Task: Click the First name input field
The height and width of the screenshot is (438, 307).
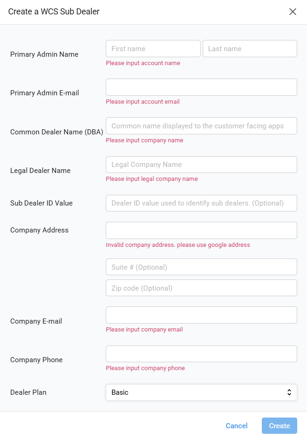Action: [x=153, y=49]
